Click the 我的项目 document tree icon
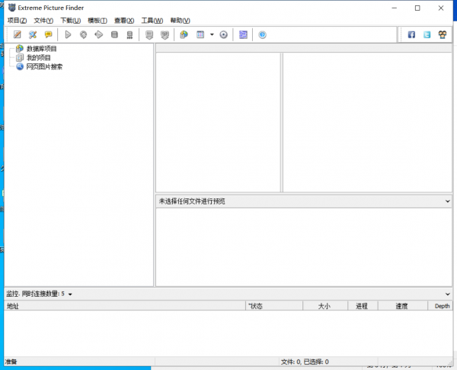The width and height of the screenshot is (457, 370). point(20,57)
